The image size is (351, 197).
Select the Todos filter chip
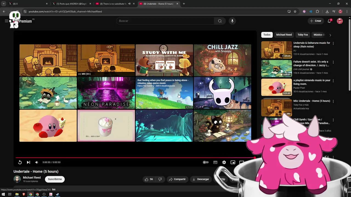[267, 35]
